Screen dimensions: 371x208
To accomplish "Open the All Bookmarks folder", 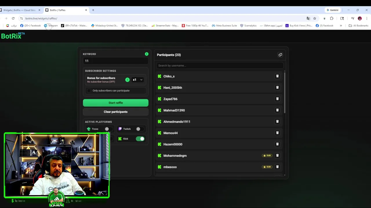I will (x=358, y=25).
